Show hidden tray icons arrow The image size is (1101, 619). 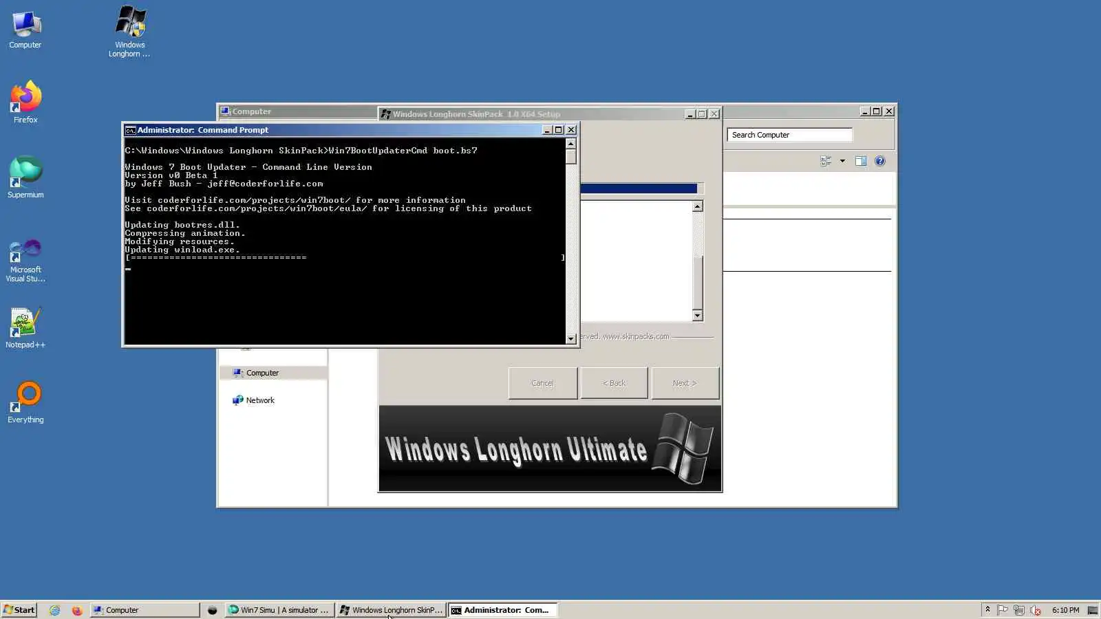pyautogui.click(x=987, y=609)
